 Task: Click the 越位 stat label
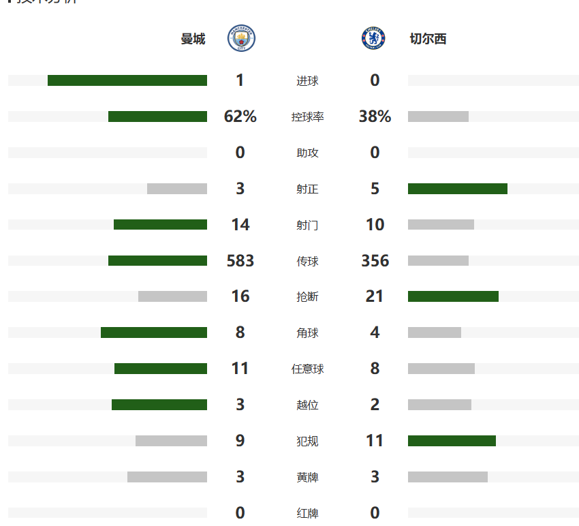[307, 405]
